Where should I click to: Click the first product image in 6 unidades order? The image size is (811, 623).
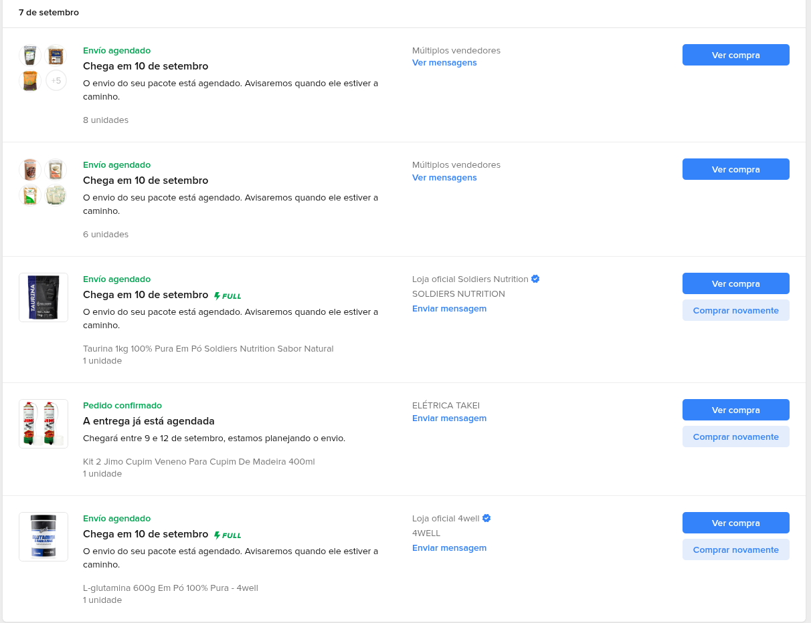click(x=30, y=170)
